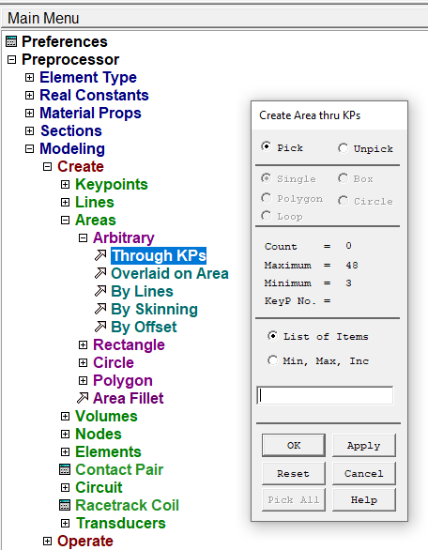
Task: Select the Unpick radio button
Action: 344,148
